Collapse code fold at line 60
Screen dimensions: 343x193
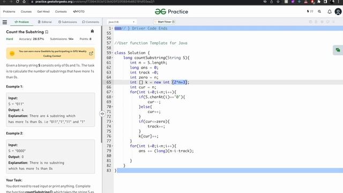113,58
